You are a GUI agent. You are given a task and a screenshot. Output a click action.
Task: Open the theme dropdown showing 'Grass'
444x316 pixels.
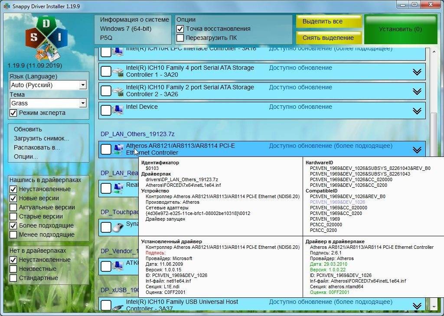click(48, 103)
